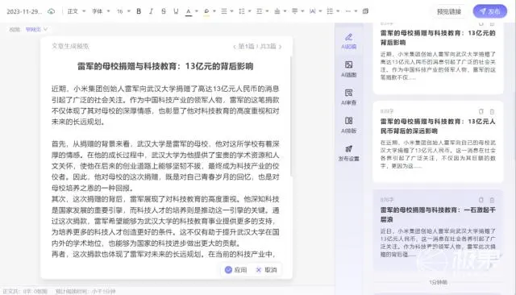
Task: Open the AI排版 layout tool
Action: click(x=349, y=125)
